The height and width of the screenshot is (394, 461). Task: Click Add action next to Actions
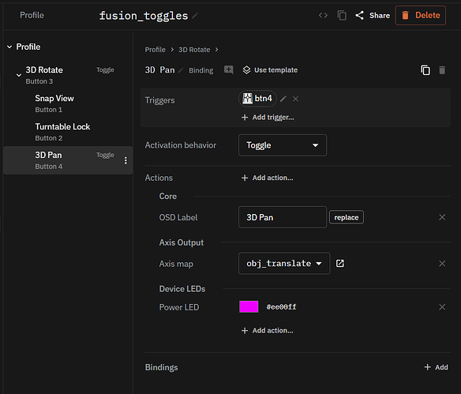click(x=268, y=178)
